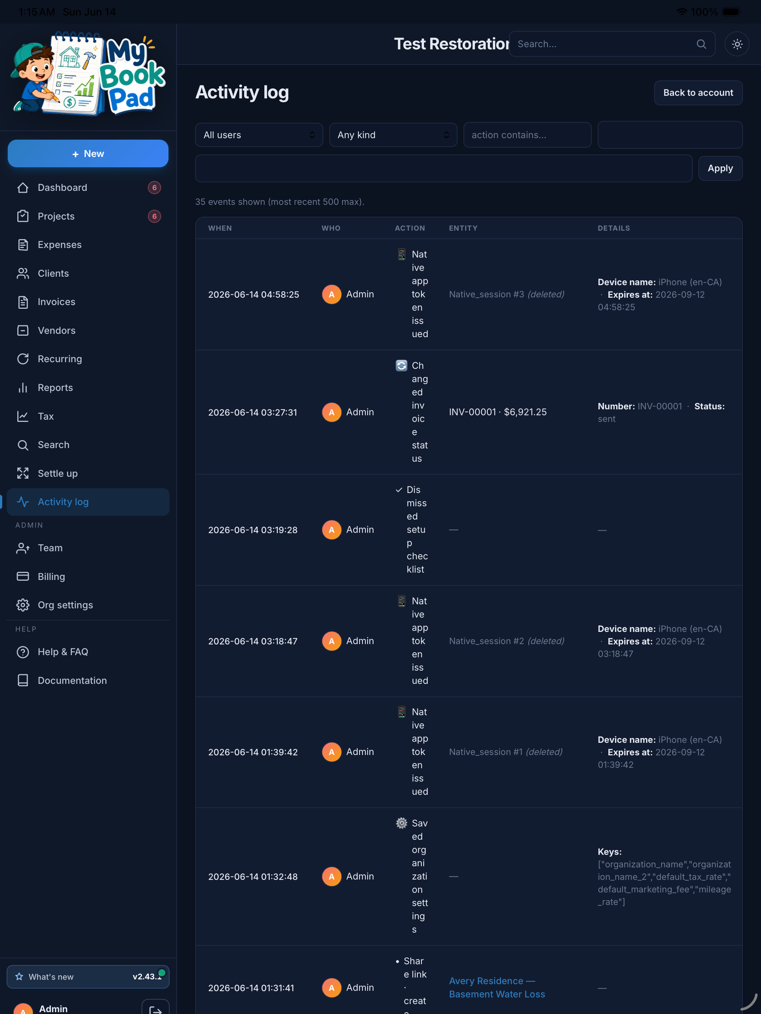Click the Org settings gear icon
Image resolution: width=761 pixels, height=1014 pixels.
pos(22,605)
